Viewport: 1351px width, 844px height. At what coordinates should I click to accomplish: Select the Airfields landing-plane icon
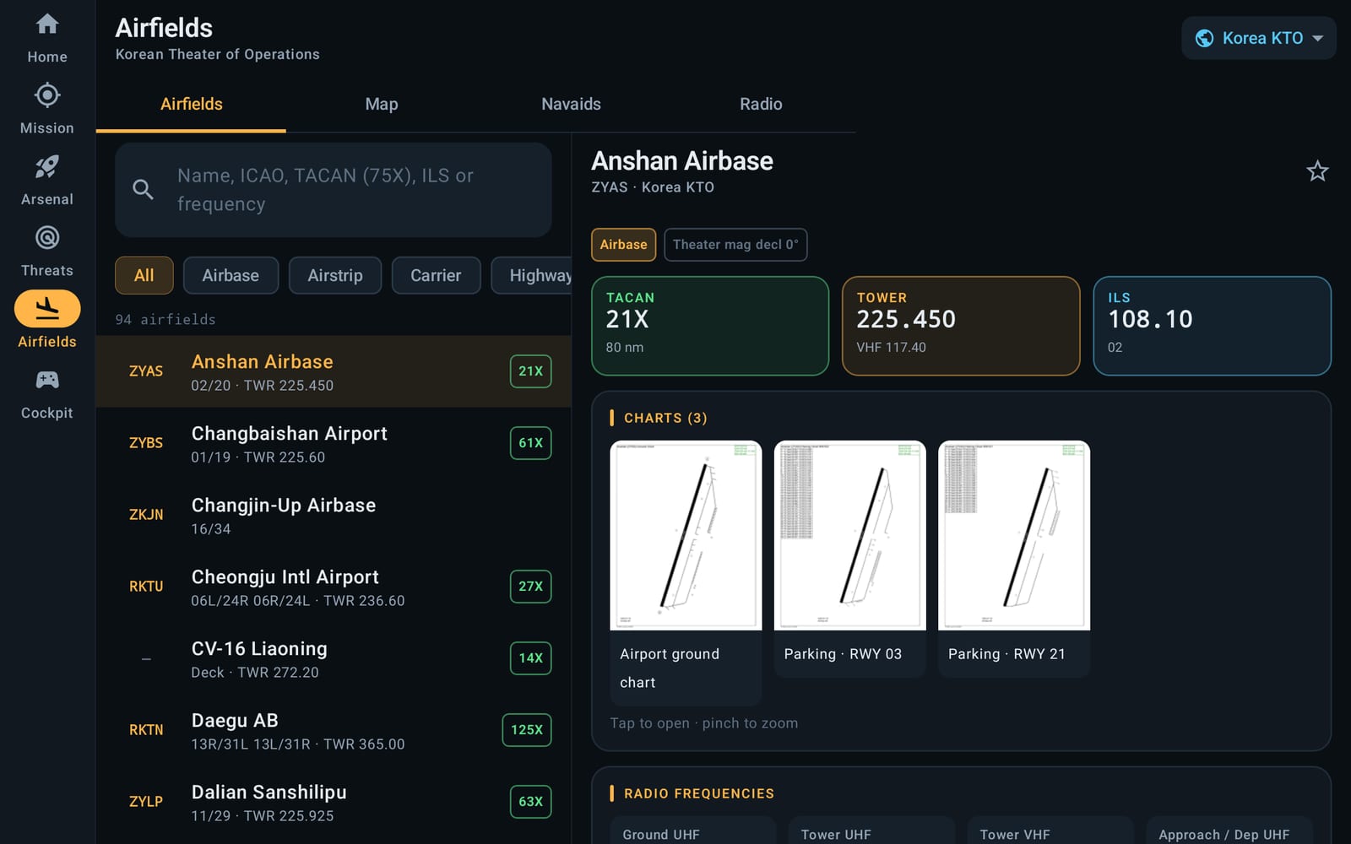(47, 309)
